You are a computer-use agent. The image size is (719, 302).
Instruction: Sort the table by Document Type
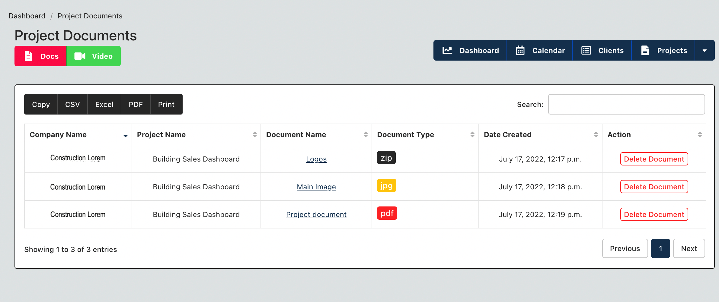[425, 134]
